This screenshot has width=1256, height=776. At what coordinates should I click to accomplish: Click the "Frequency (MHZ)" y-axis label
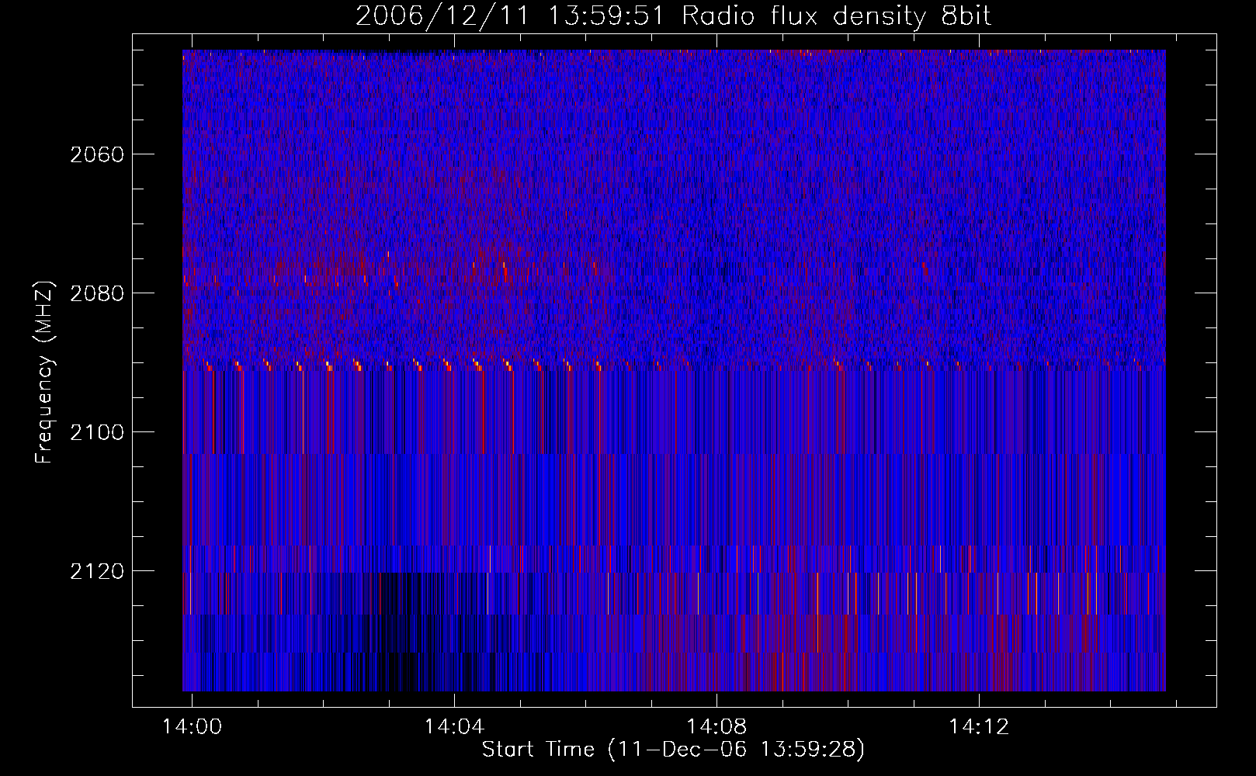45,372
